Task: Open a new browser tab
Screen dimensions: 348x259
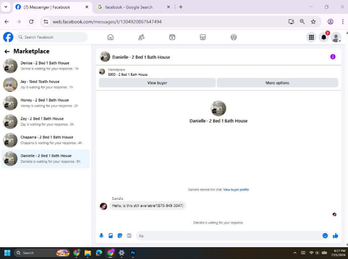Action: coord(181,7)
